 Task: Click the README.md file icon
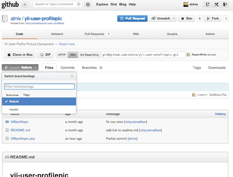tap(7, 130)
